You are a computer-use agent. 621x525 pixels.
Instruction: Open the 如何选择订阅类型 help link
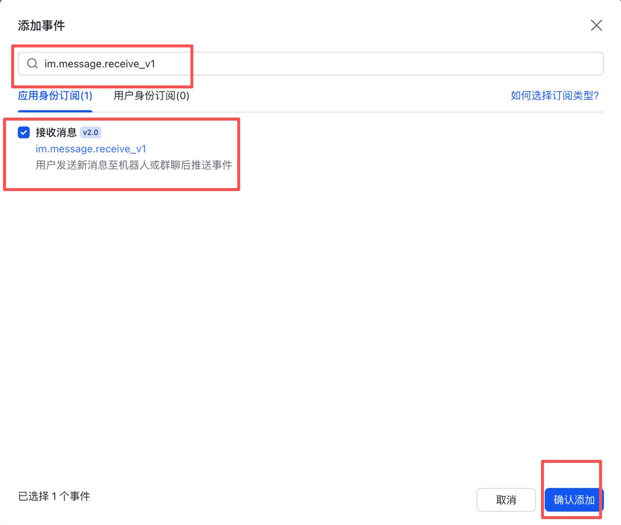pos(555,96)
